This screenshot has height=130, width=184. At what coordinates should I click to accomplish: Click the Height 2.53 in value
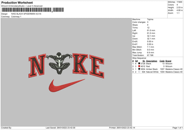click(x=179, y=7)
